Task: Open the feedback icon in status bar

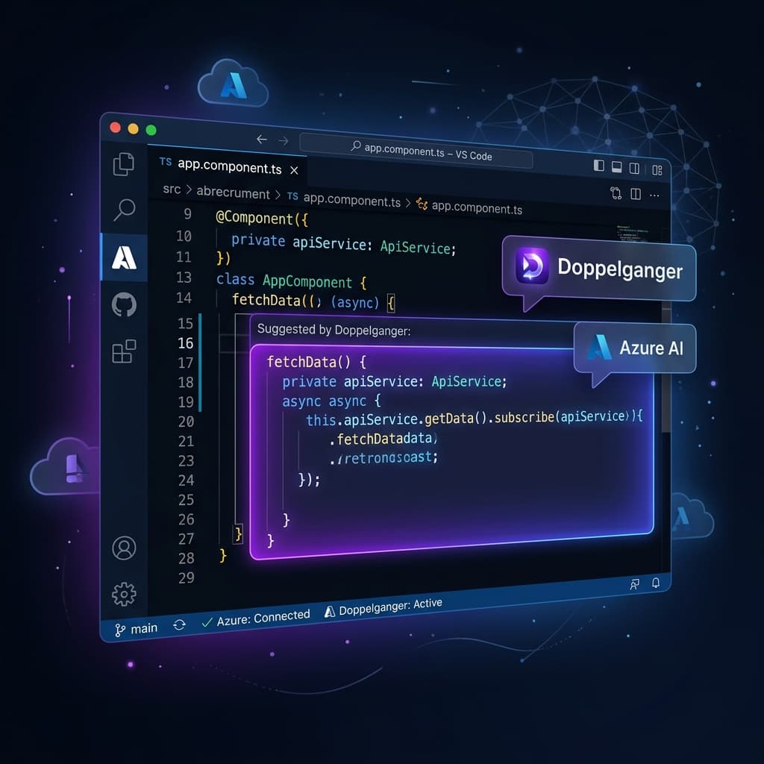Action: tap(634, 585)
